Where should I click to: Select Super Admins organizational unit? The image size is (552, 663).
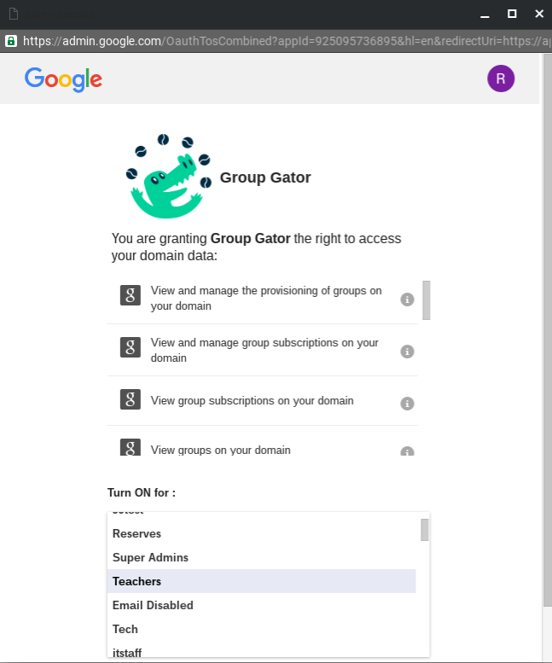150,557
